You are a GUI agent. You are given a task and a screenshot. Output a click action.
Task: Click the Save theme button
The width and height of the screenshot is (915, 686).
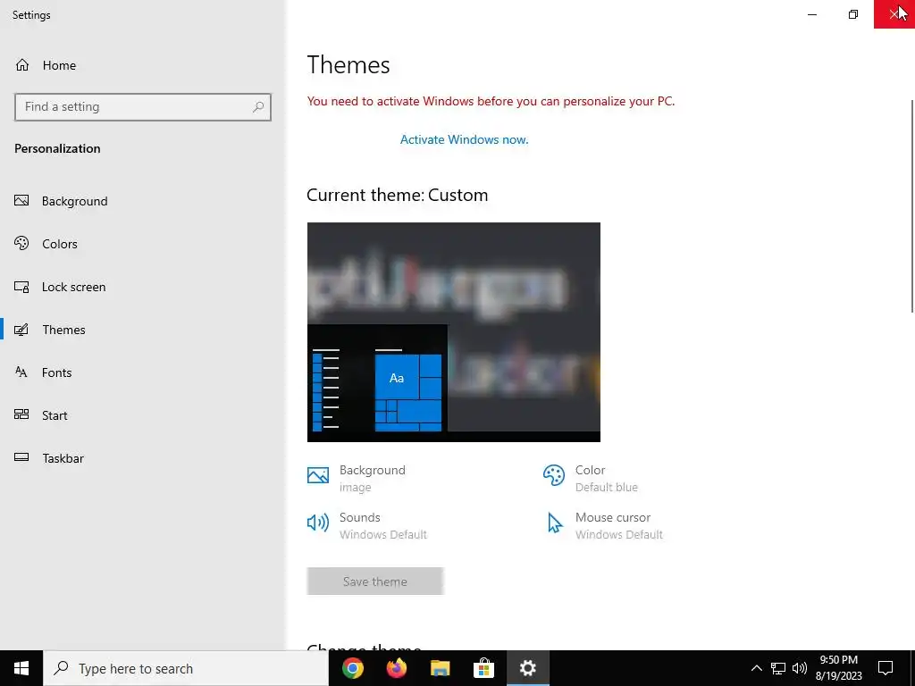point(375,581)
